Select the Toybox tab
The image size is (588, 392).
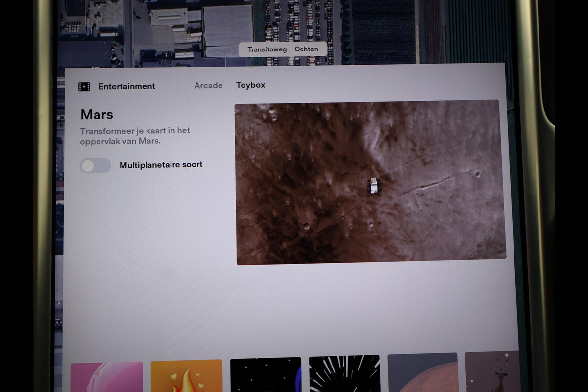point(250,85)
